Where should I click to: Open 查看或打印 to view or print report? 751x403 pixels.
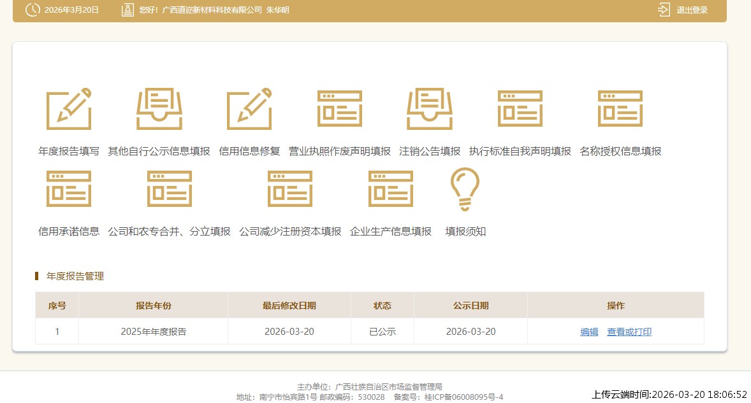[629, 332]
